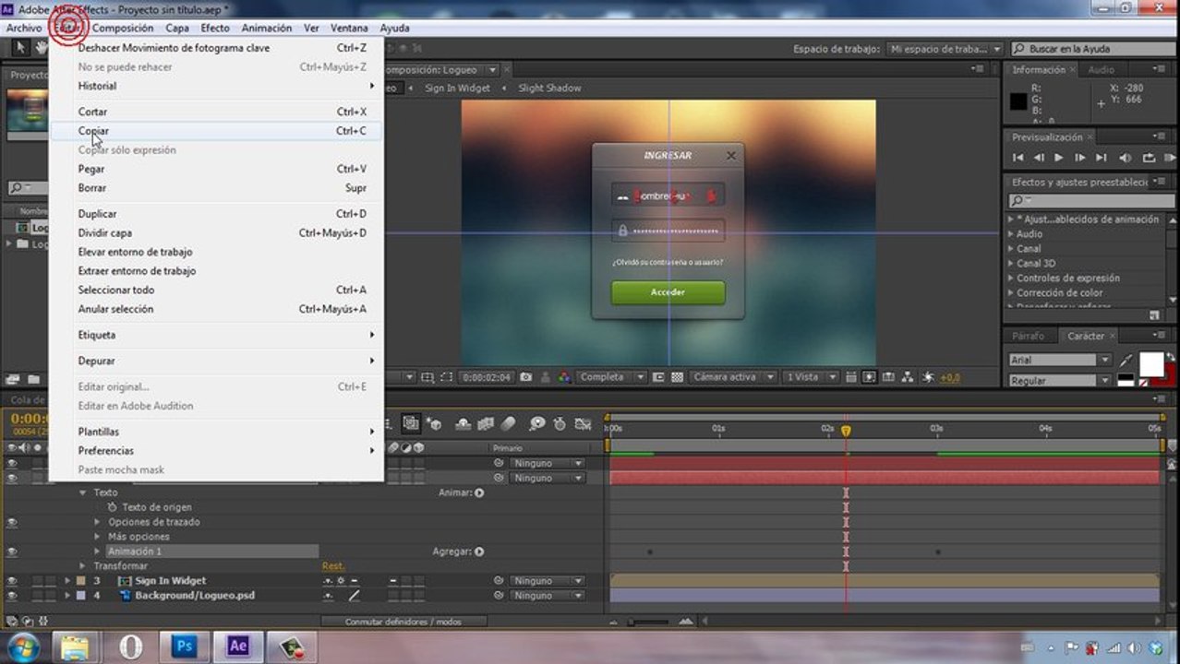1180x664 pixels.
Task: Click the Show Channel RGB circles icon
Action: point(562,377)
